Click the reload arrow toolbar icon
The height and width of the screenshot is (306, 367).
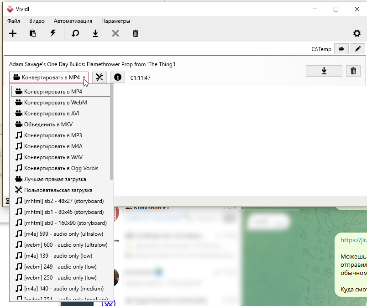pyautogui.click(x=75, y=33)
